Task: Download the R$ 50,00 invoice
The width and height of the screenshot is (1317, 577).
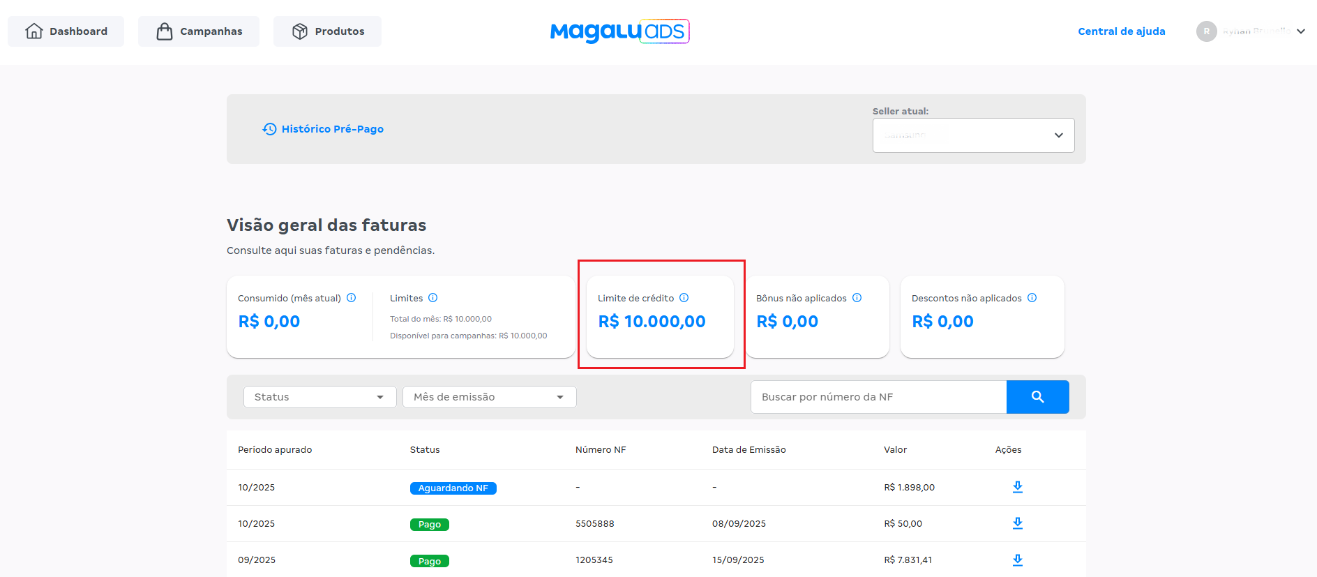Action: tap(1018, 523)
